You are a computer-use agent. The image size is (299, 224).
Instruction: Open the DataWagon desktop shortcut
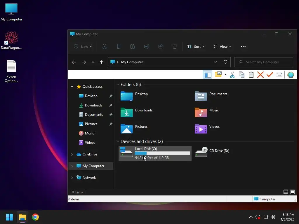11,40
